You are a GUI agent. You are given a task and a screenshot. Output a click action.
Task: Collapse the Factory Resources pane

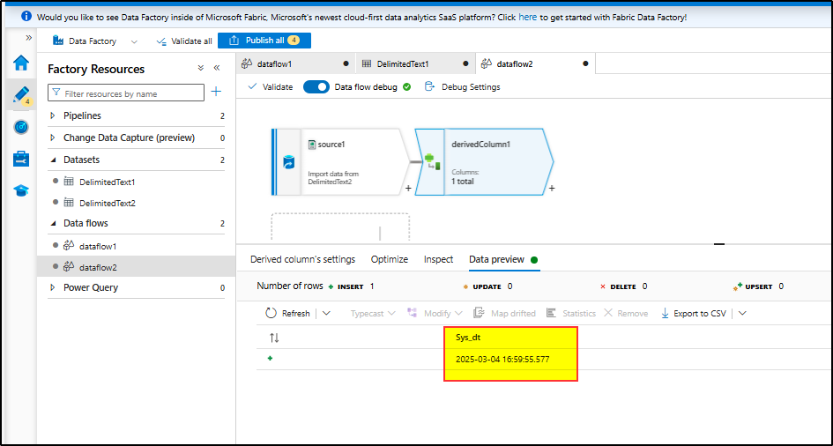(217, 68)
